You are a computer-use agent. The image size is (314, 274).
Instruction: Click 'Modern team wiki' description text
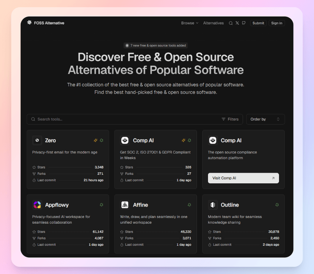point(235,219)
